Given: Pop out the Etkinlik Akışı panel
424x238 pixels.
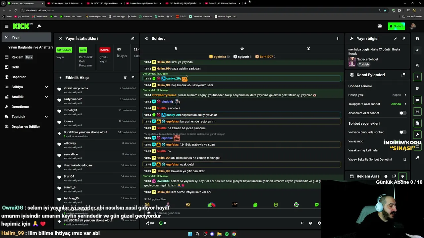Looking at the screenshot, I should click(x=132, y=78).
